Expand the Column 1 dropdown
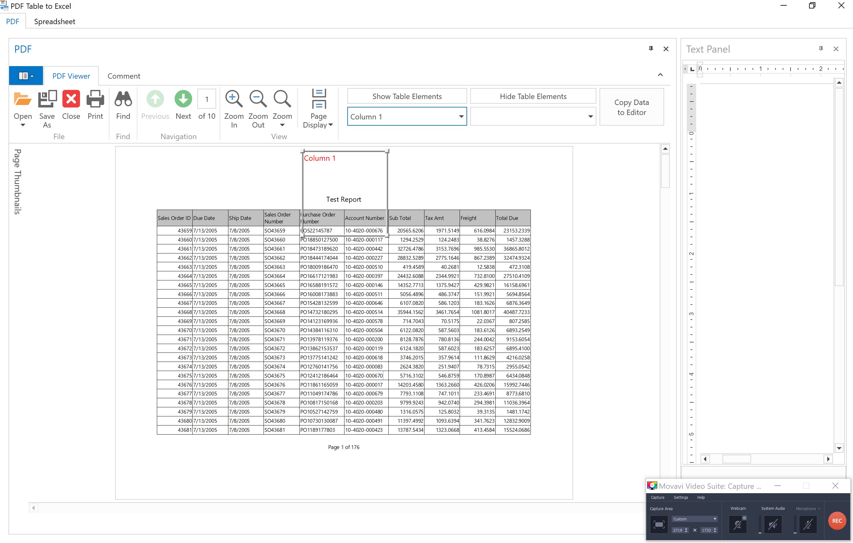Screen dimensions: 853x543 click(461, 116)
